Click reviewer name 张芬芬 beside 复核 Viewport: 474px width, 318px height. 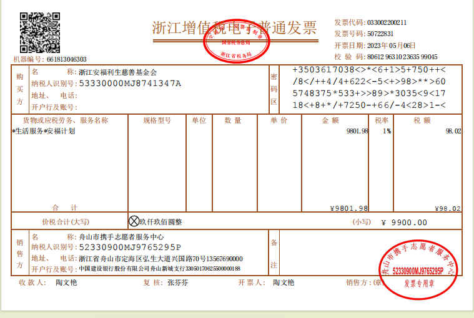(x=178, y=282)
